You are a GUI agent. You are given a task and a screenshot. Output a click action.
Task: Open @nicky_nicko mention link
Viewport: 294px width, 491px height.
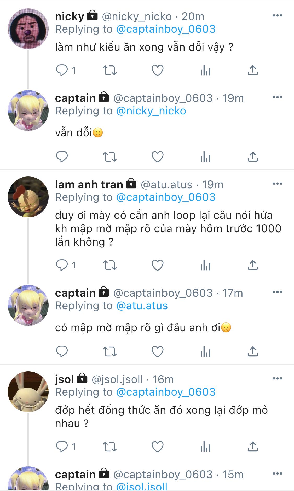[151, 111]
